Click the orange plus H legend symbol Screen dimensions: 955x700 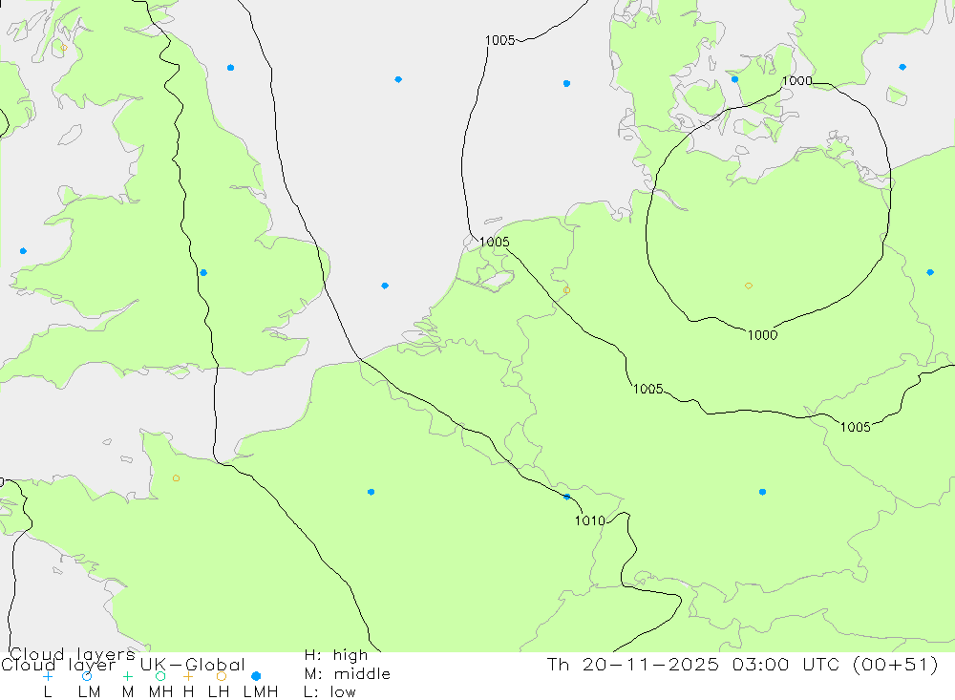click(188, 676)
